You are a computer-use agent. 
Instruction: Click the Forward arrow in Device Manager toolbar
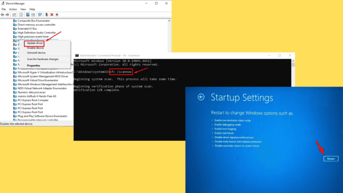click(7, 15)
